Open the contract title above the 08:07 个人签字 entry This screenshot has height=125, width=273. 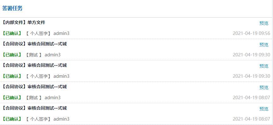coord(34,108)
